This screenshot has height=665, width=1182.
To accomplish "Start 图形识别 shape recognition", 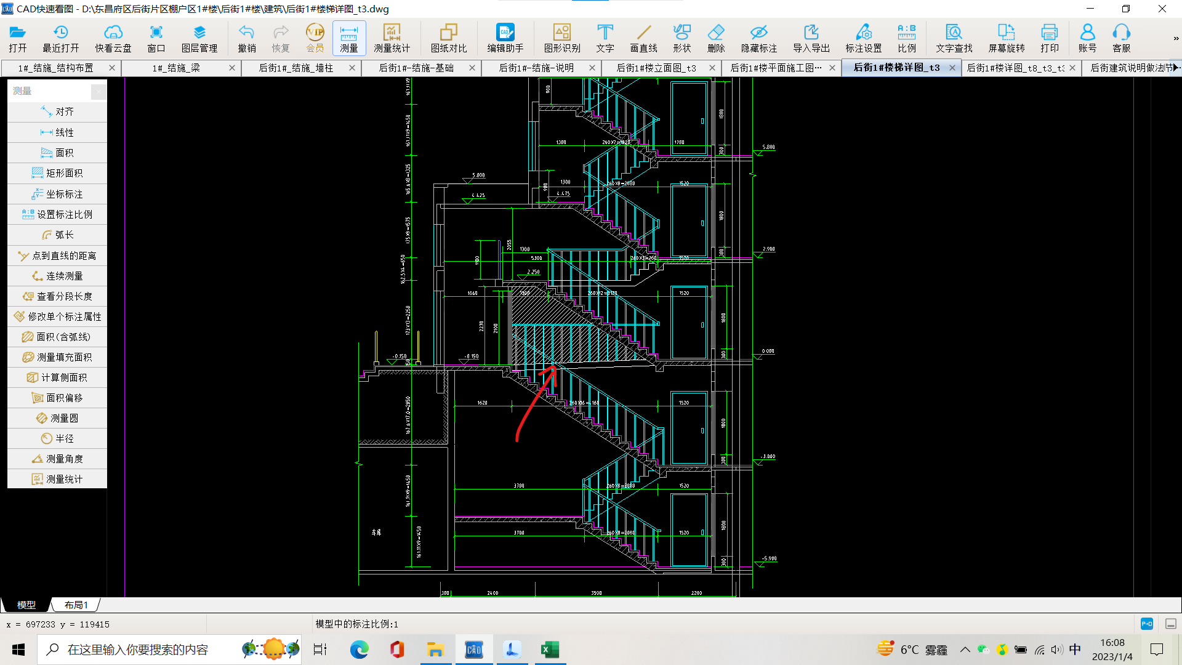I will [562, 38].
